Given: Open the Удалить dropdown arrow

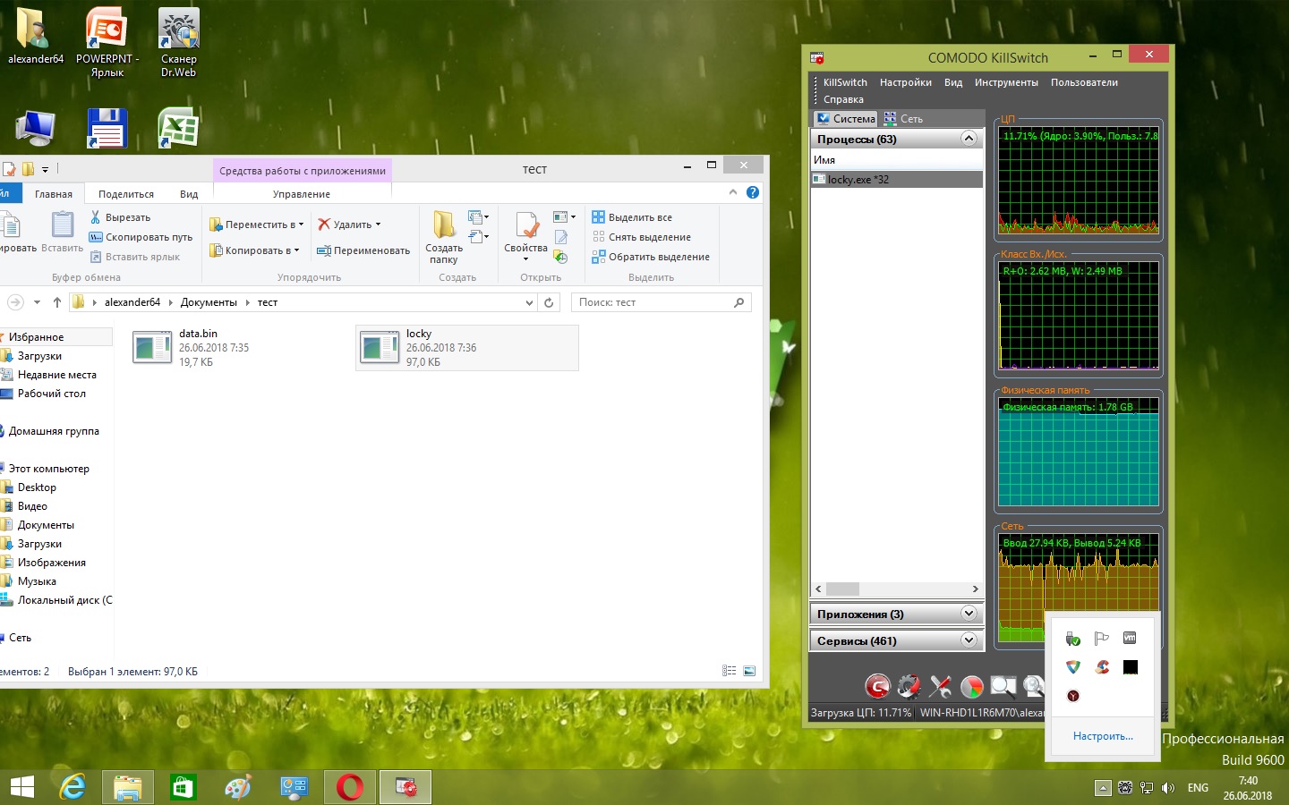Looking at the screenshot, I should point(379,225).
